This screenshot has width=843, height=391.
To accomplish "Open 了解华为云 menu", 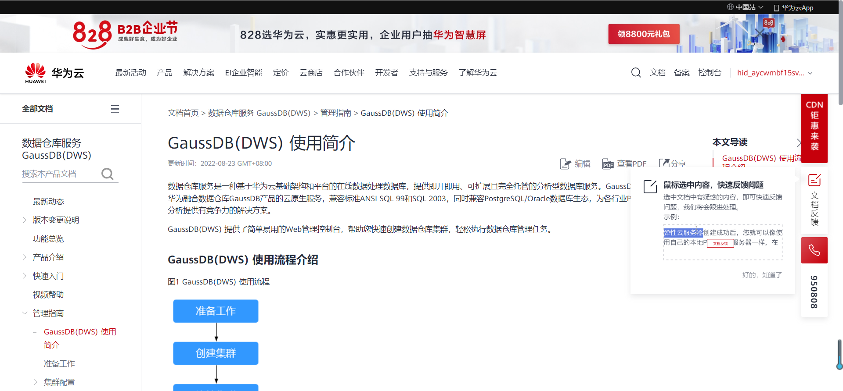I will [478, 73].
